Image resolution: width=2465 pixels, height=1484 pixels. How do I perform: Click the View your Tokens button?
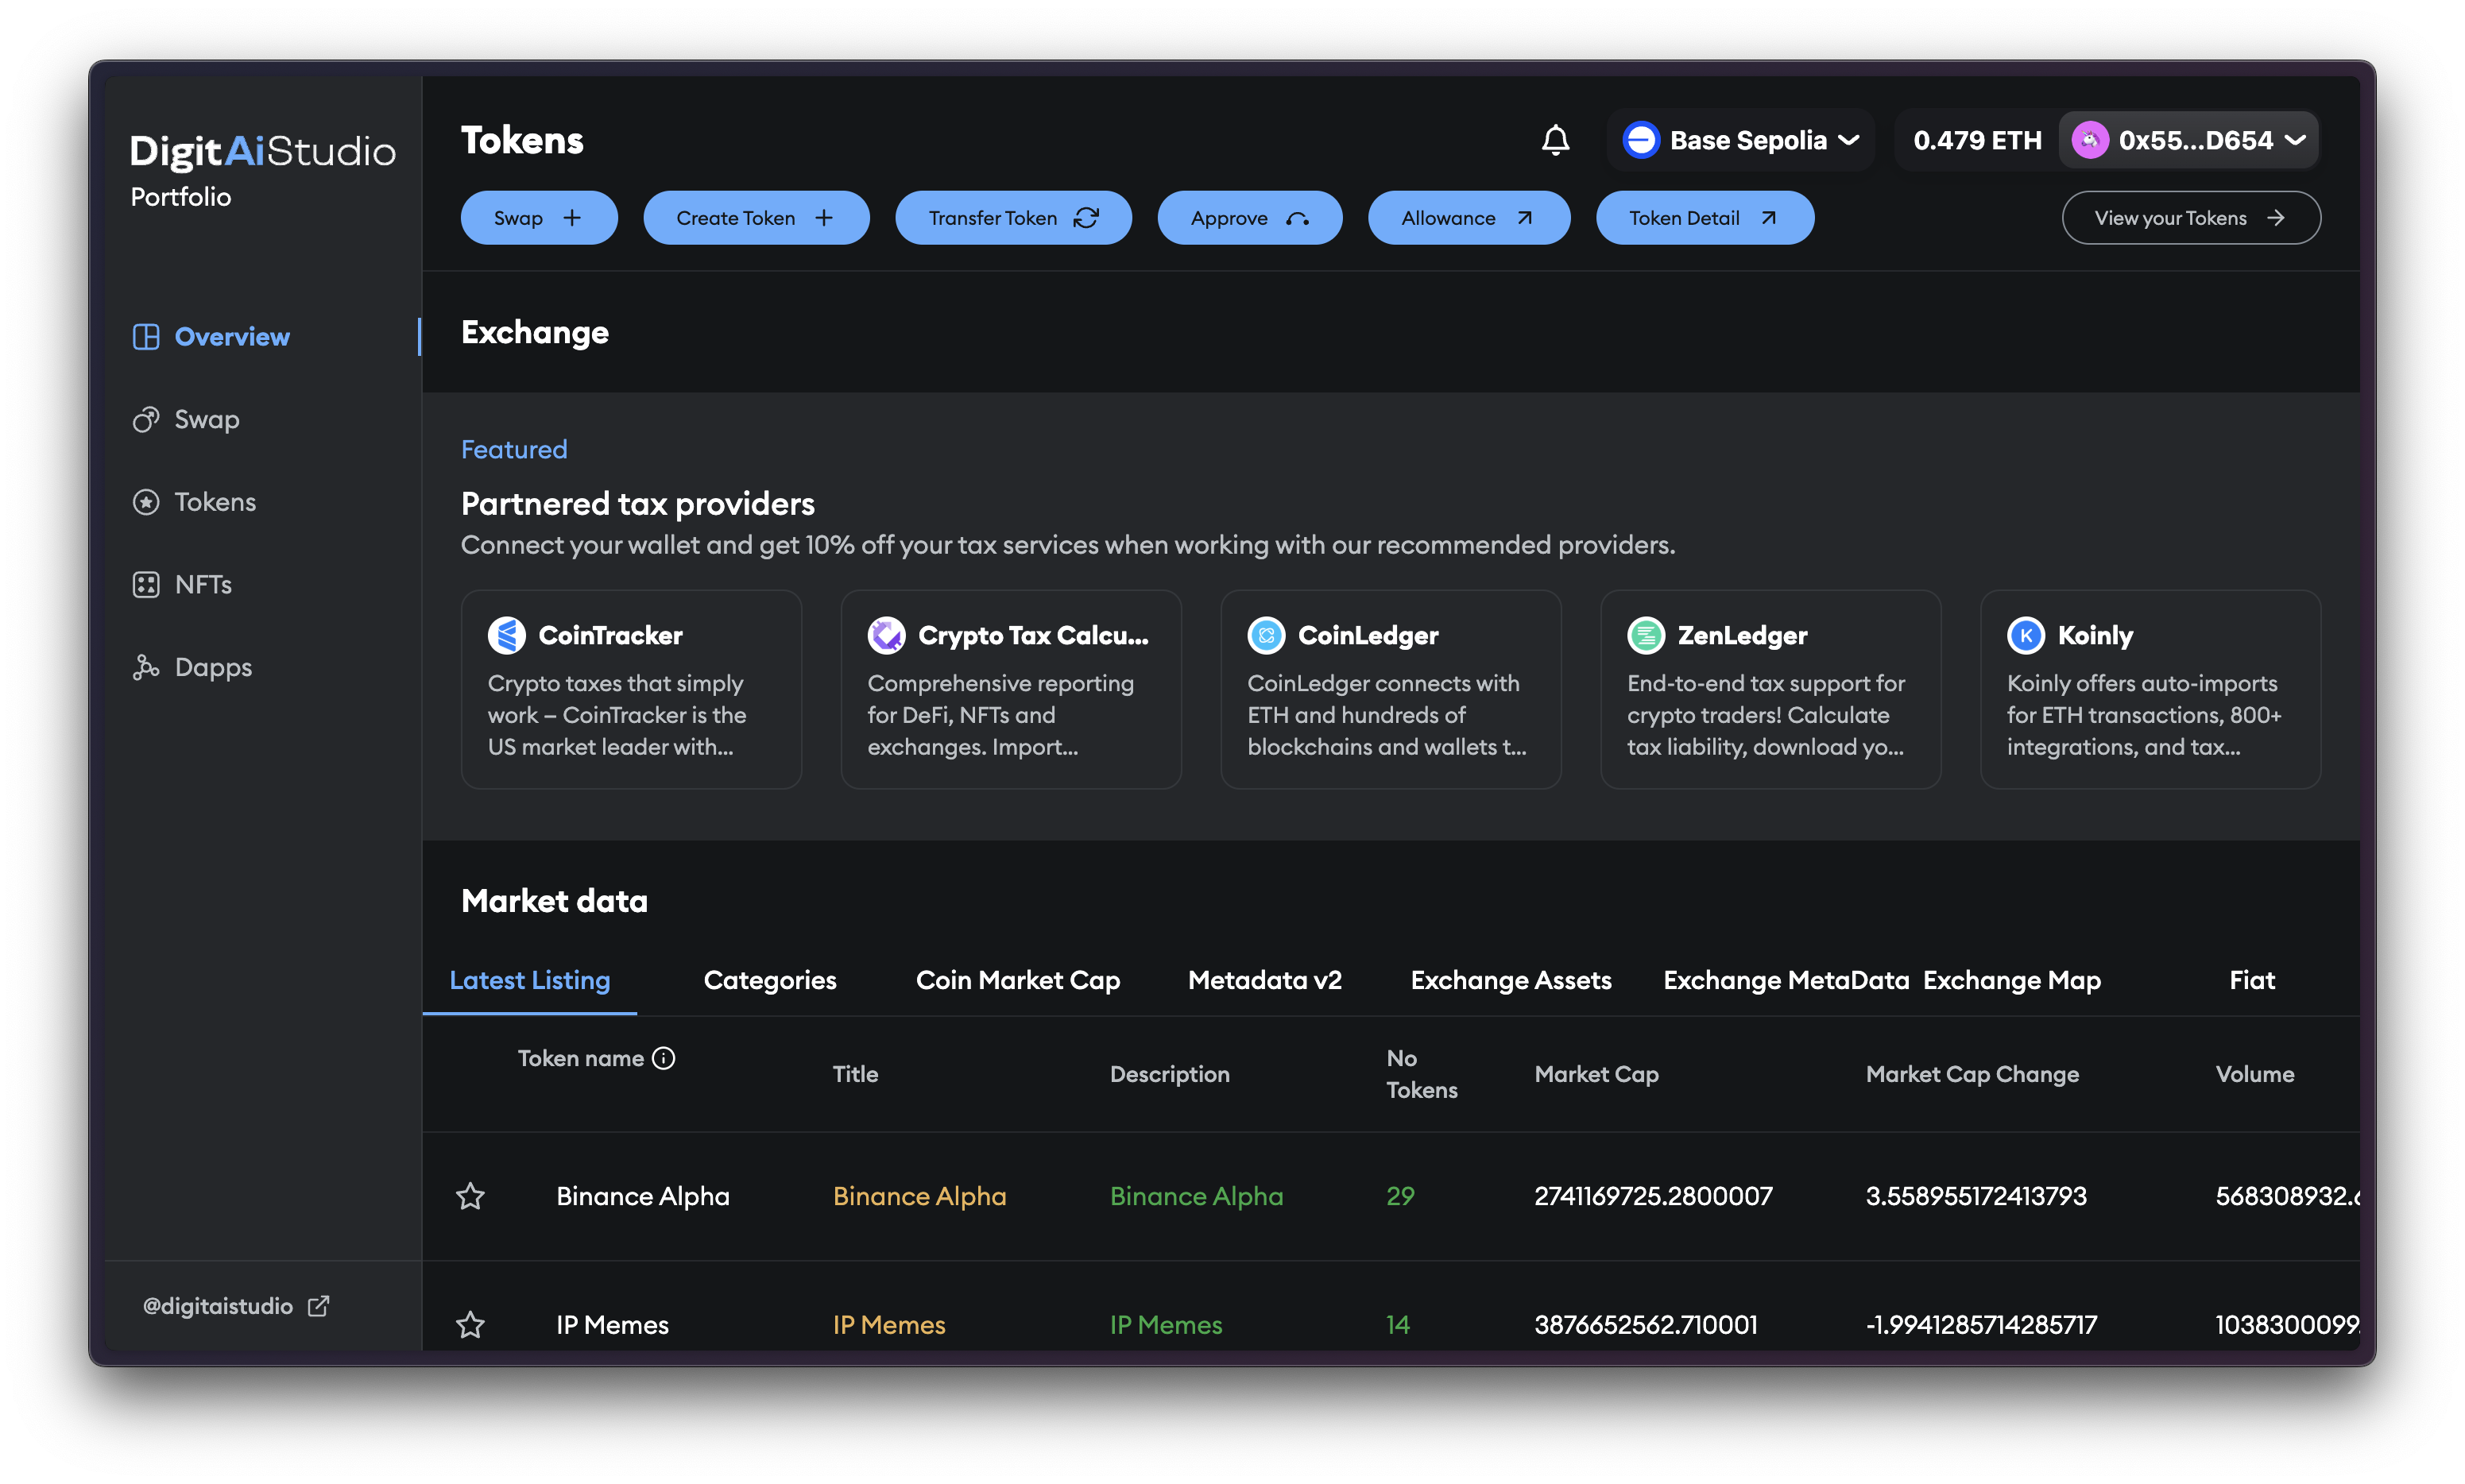[x=2190, y=218]
